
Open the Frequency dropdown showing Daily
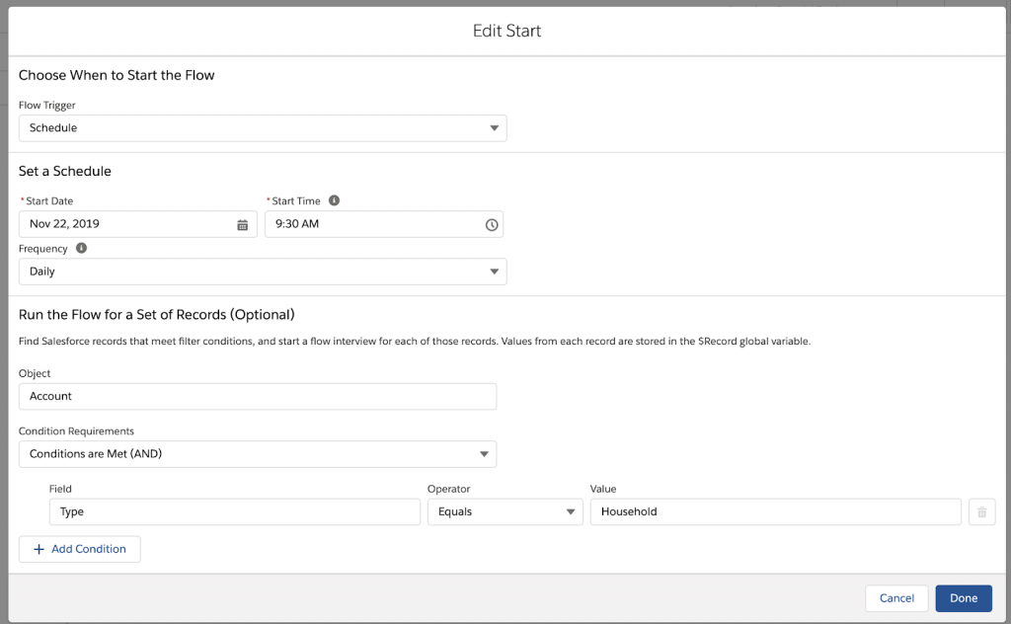(x=262, y=272)
